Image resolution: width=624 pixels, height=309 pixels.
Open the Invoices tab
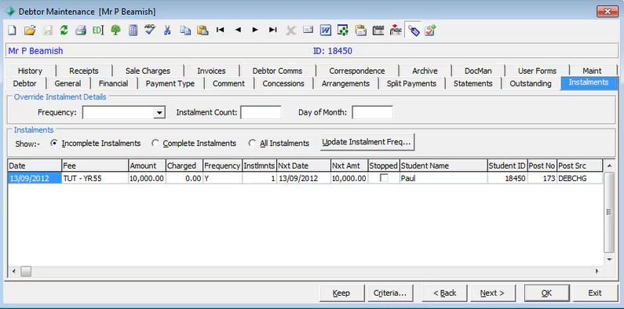coord(211,71)
